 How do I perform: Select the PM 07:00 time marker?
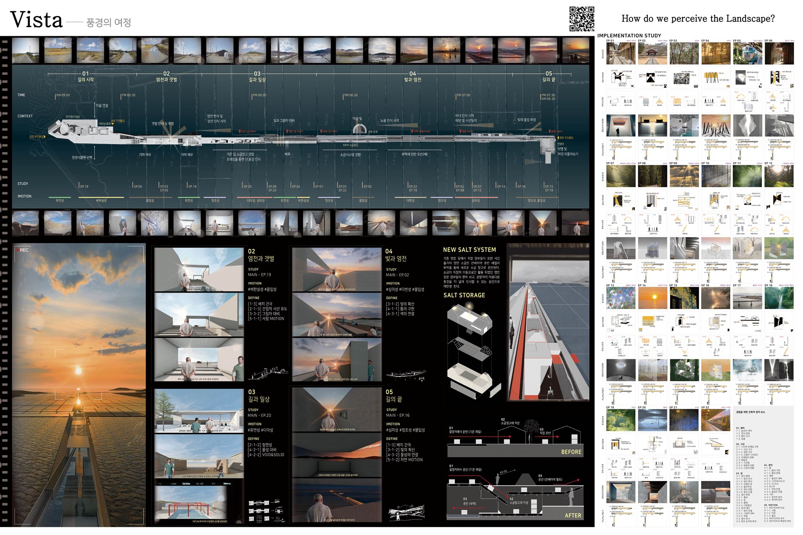coord(463,95)
